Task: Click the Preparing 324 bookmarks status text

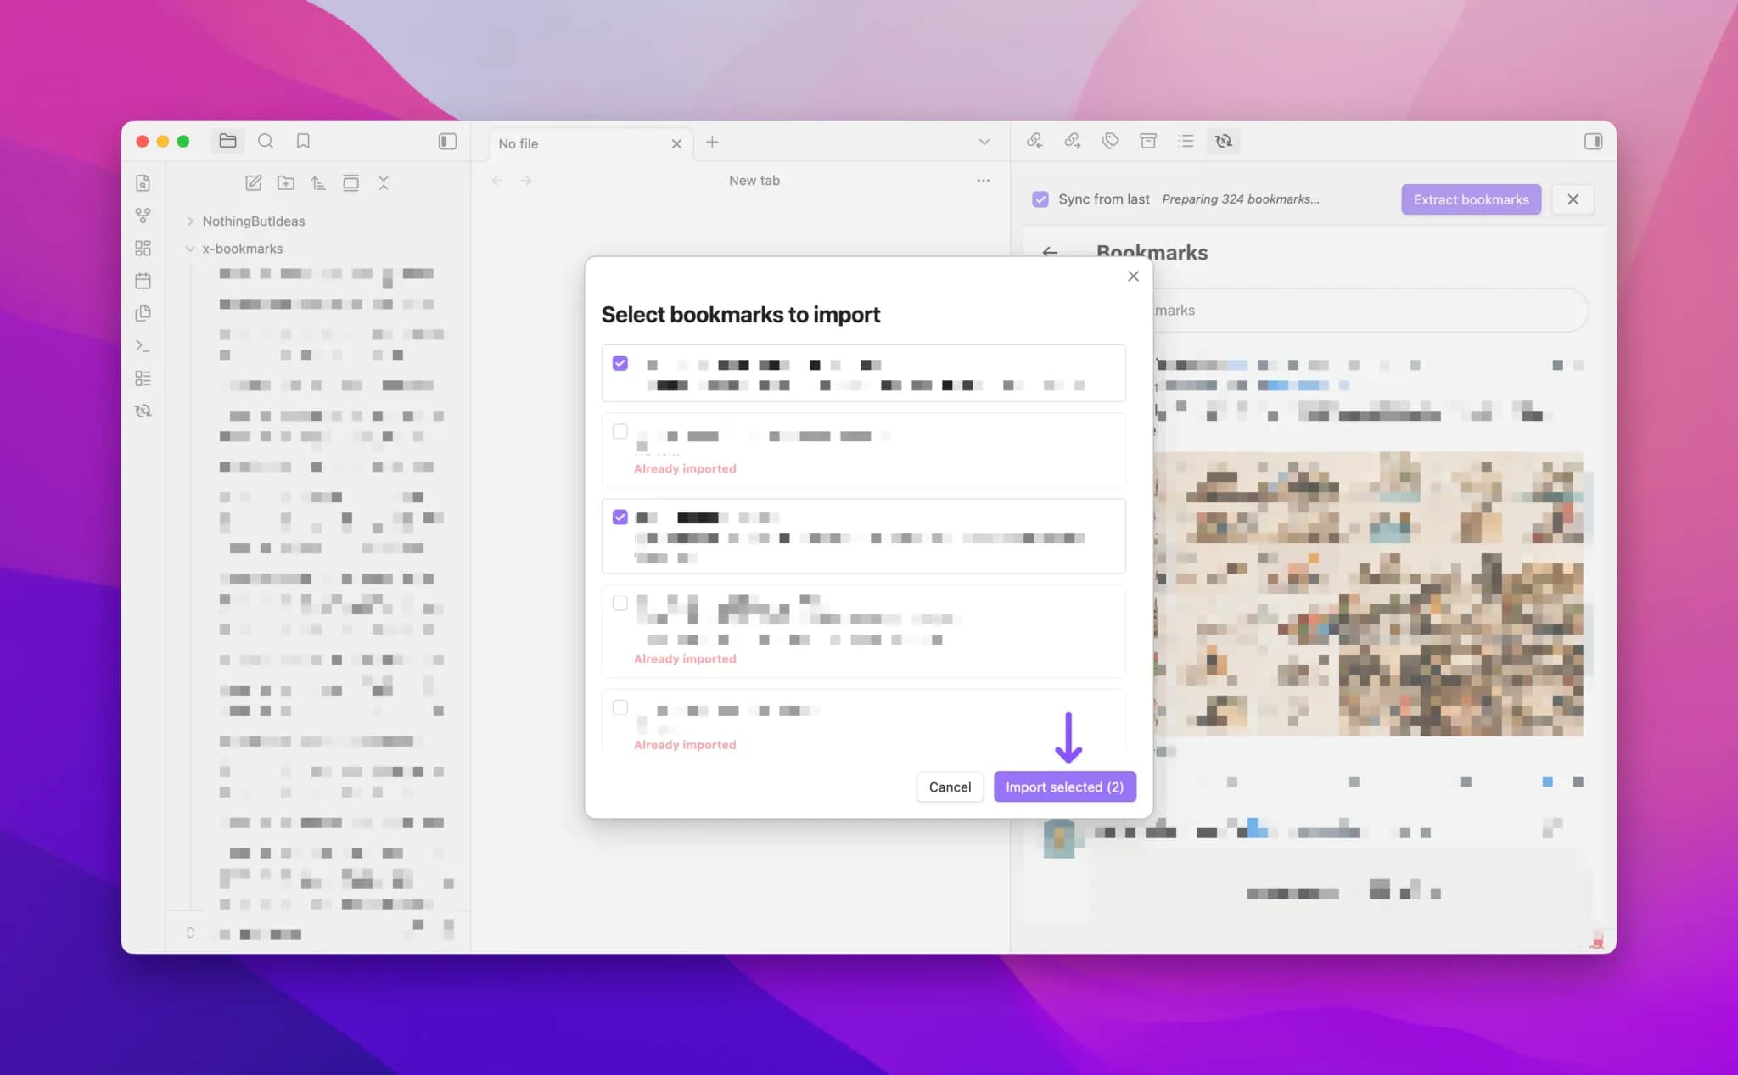Action: [x=1240, y=199]
